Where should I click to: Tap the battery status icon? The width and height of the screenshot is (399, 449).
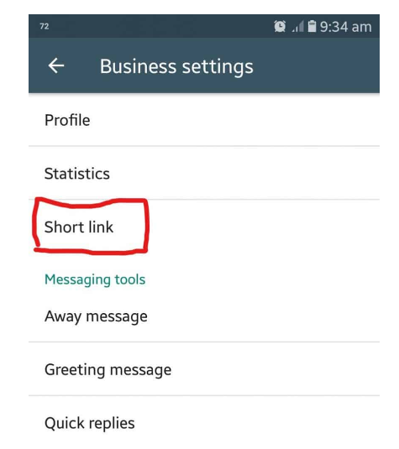pyautogui.click(x=312, y=26)
